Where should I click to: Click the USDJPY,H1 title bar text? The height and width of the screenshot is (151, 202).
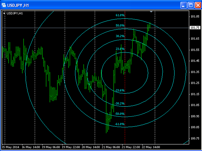coord(18,5)
